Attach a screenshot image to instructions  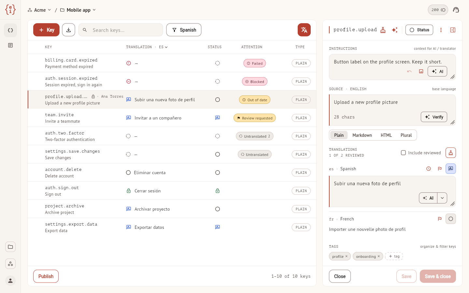coord(421,71)
